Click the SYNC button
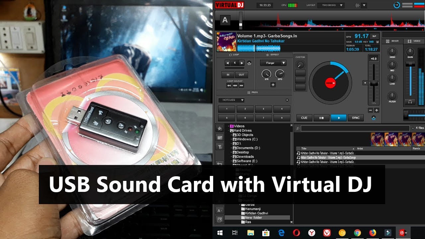Viewport: 425px width, 239px height. pos(356,118)
